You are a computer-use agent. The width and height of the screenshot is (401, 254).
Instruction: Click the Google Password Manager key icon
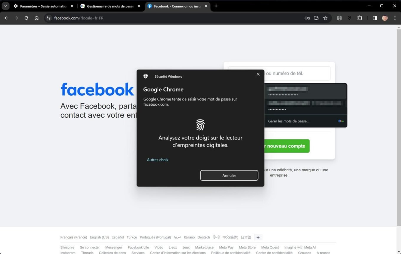(341, 121)
